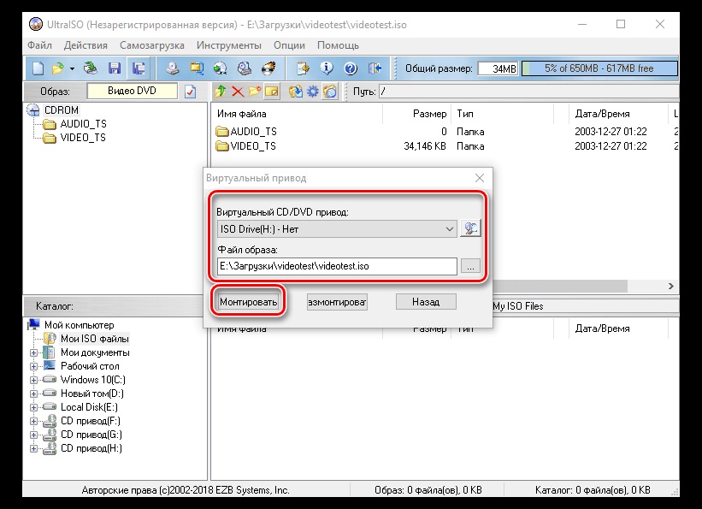Expand the Новый том(D:) tree node

click(x=33, y=394)
